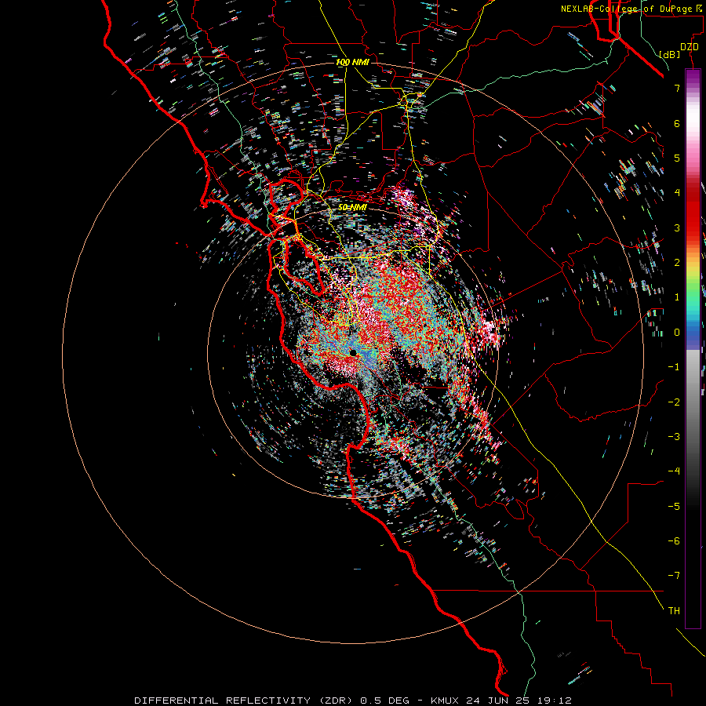Click the 6 value on color scale
Screen dimensions: 706x706
coord(677,123)
